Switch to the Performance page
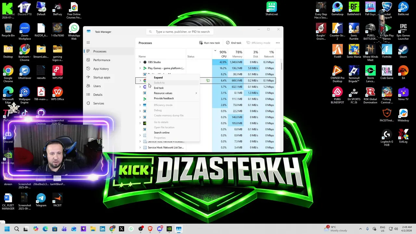416x234 pixels. [109, 60]
